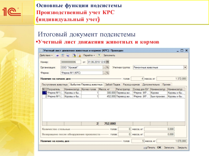The image size is (209, 156).
Task: Open the Перейти dropdown menu
Action: [89, 55]
